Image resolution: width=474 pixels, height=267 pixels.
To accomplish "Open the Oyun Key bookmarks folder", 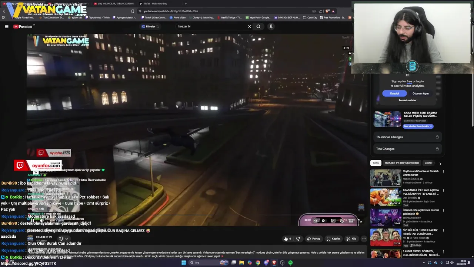I will tap(310, 17).
